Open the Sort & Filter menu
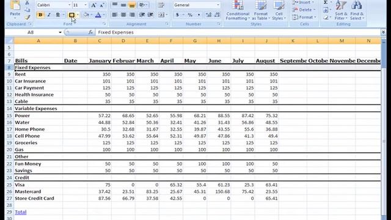This screenshot has width=391, height=220. point(340,10)
